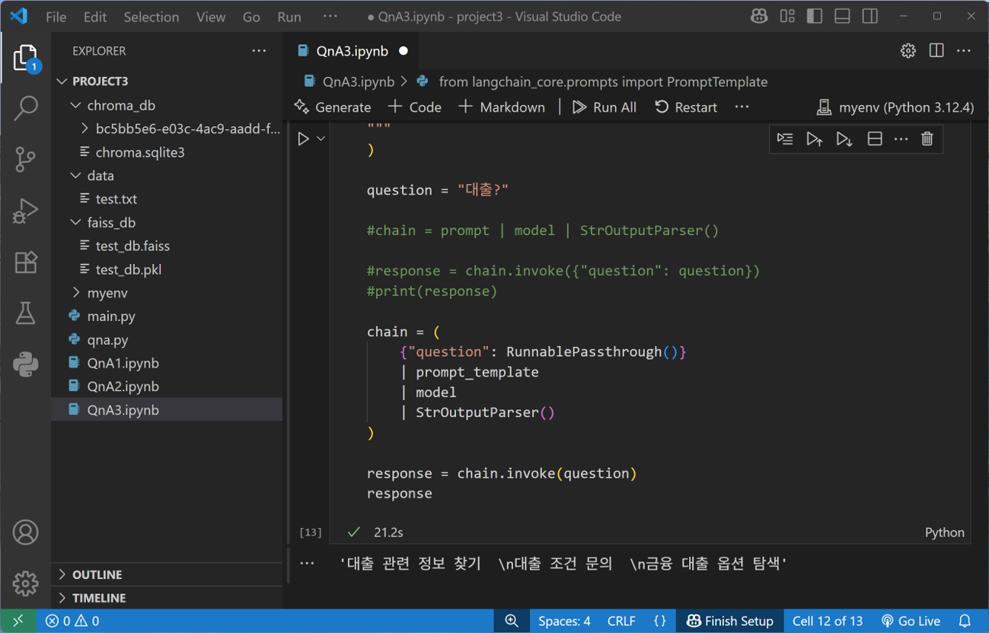Open the Run menu
Viewport: 989px width, 633px height.
tap(289, 17)
